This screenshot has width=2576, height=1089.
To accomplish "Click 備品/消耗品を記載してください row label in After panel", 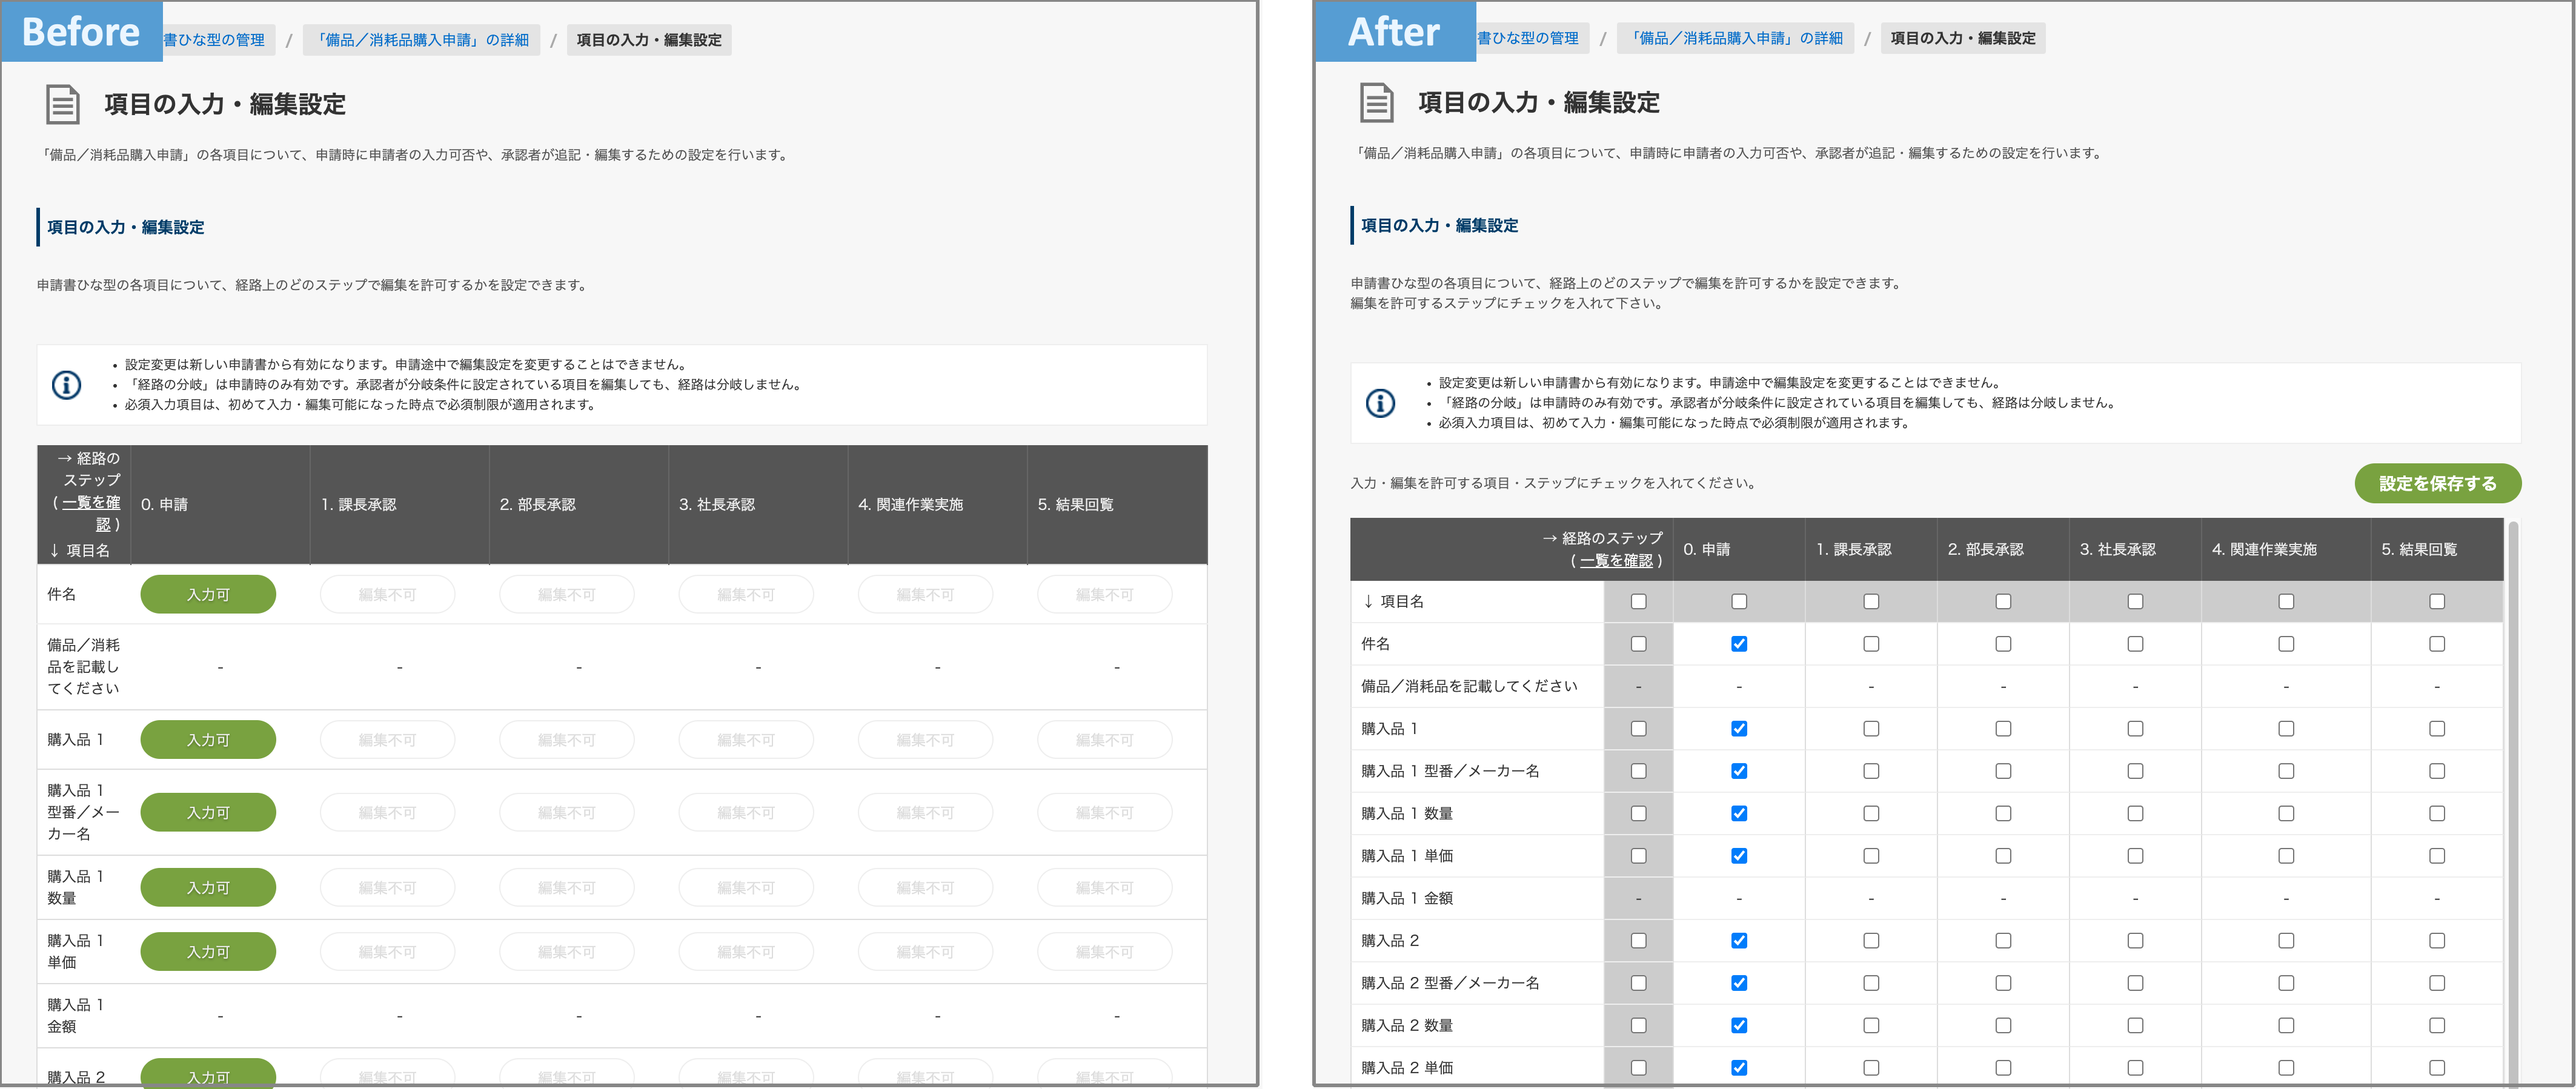I will pos(1469,686).
